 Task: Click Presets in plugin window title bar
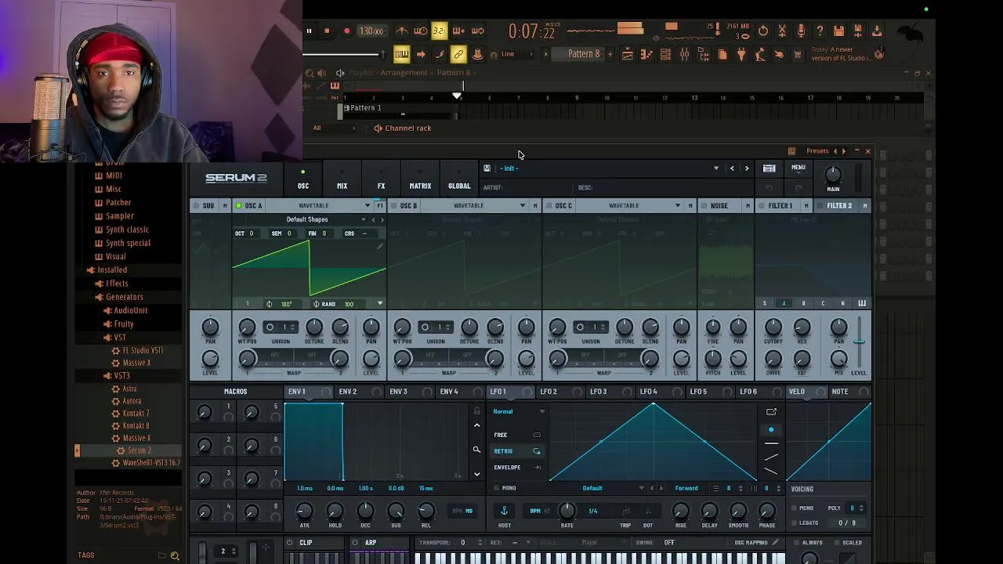coord(817,151)
